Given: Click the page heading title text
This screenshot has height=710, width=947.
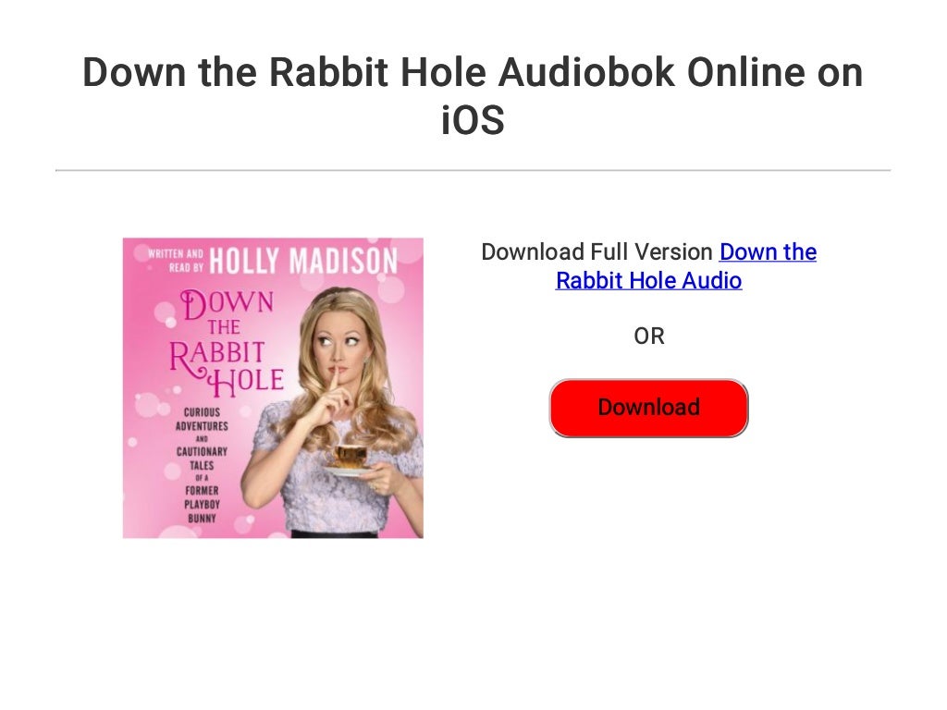Looking at the screenshot, I should tap(473, 95).
